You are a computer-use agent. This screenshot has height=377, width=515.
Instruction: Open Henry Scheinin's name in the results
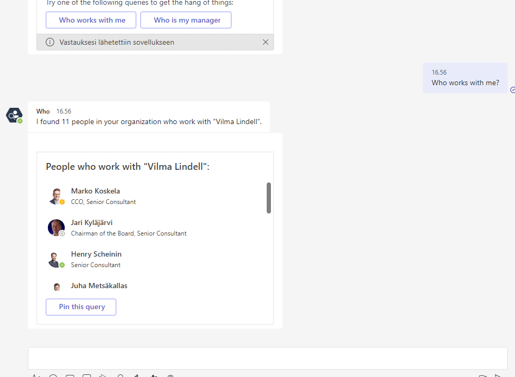pyautogui.click(x=96, y=254)
